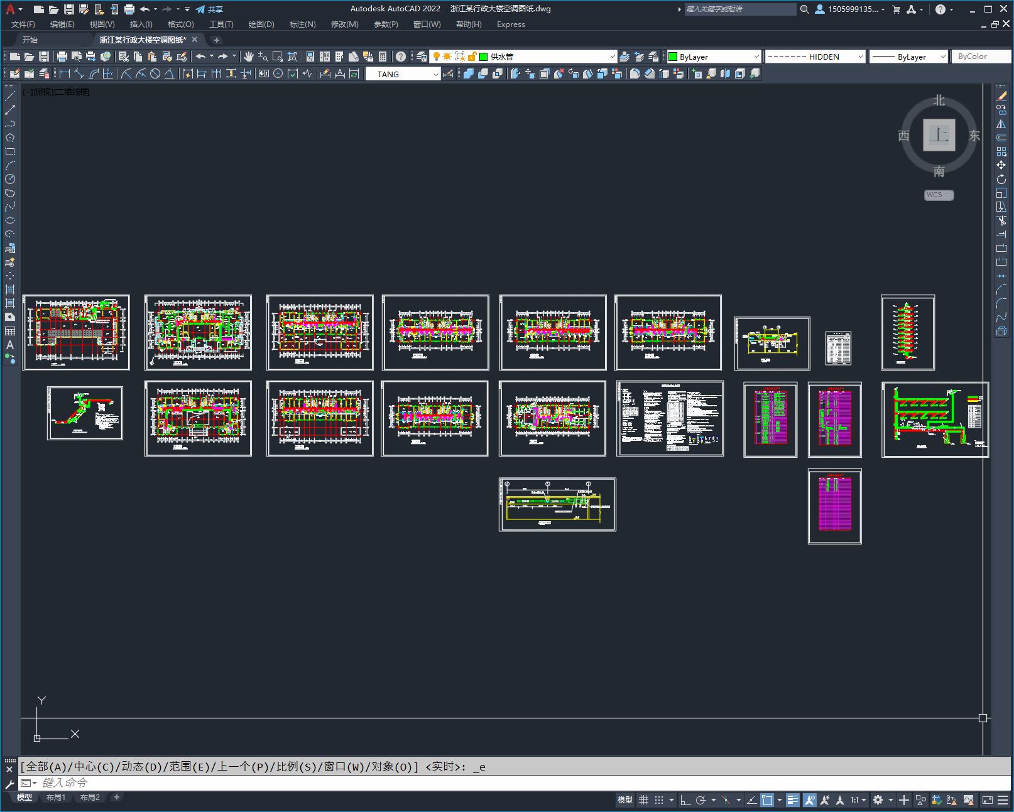
Task: Select the Circle tool in draw toolbar
Action: pos(10,179)
